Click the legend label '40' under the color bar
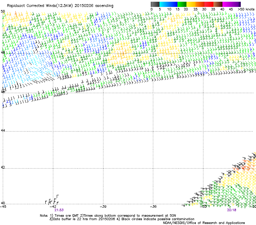256x225 pixels. (x=222, y=9)
